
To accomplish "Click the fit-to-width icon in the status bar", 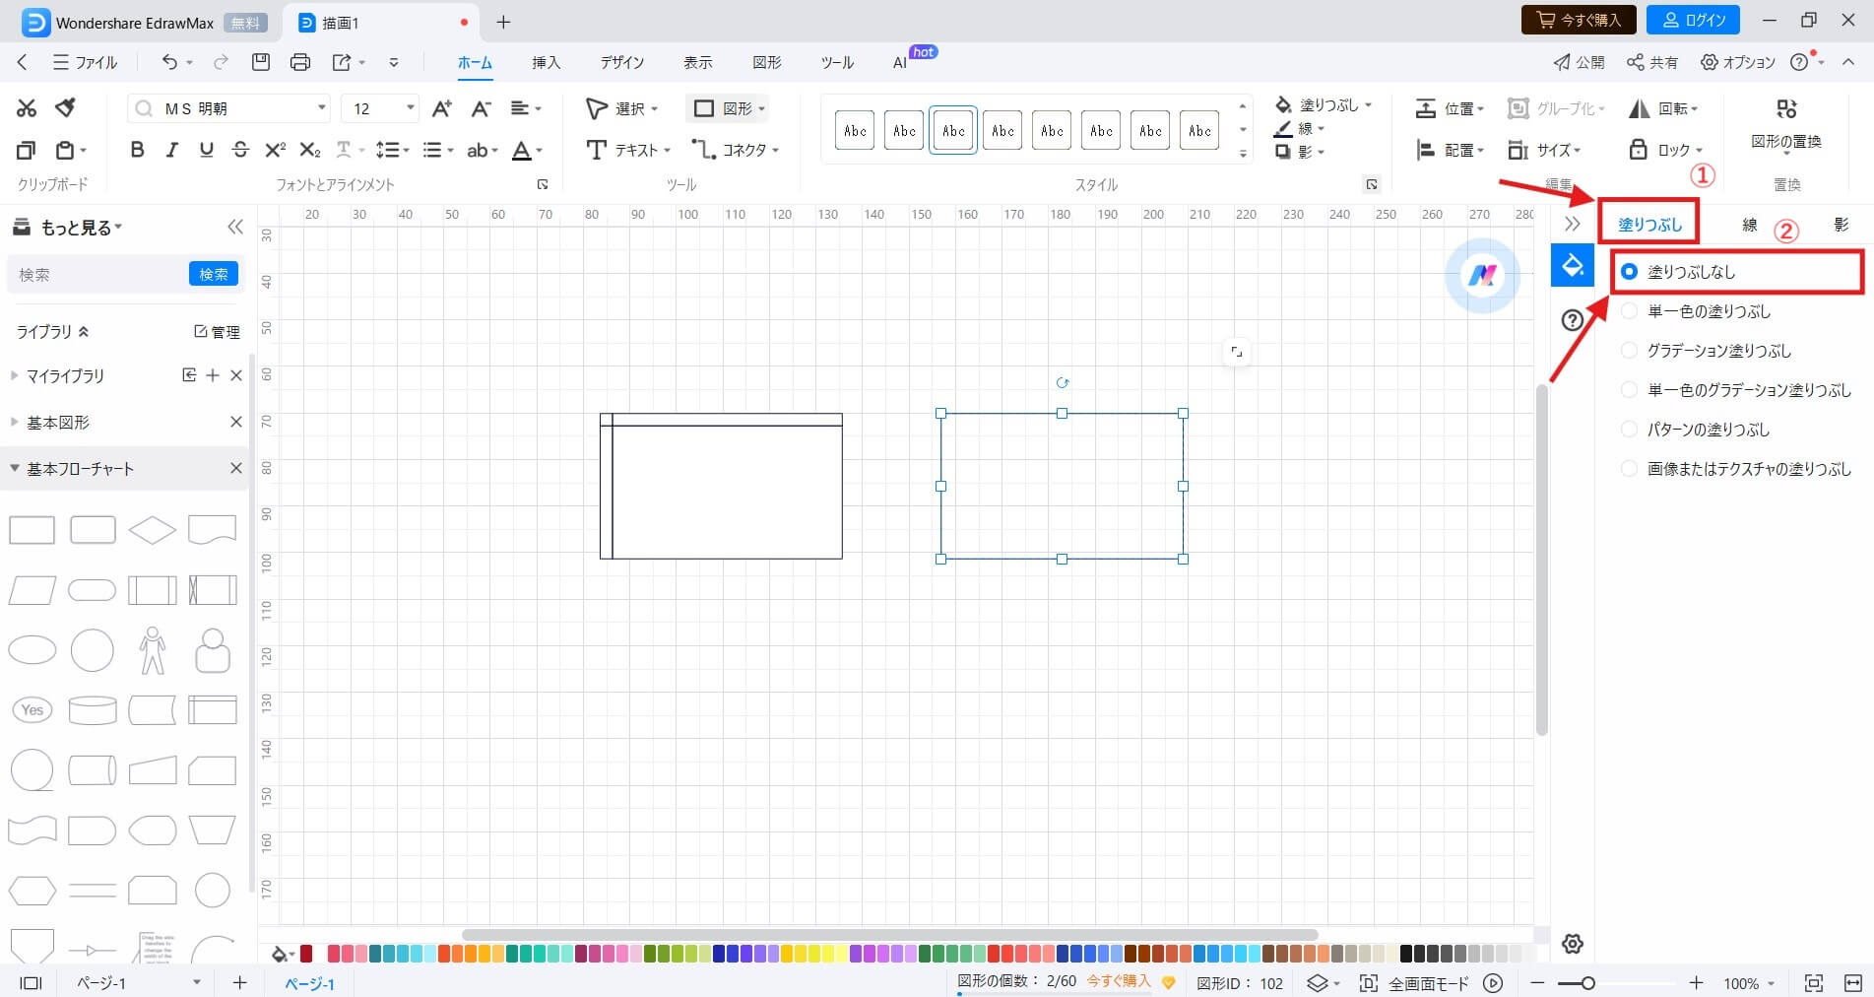I will pyautogui.click(x=1853, y=983).
